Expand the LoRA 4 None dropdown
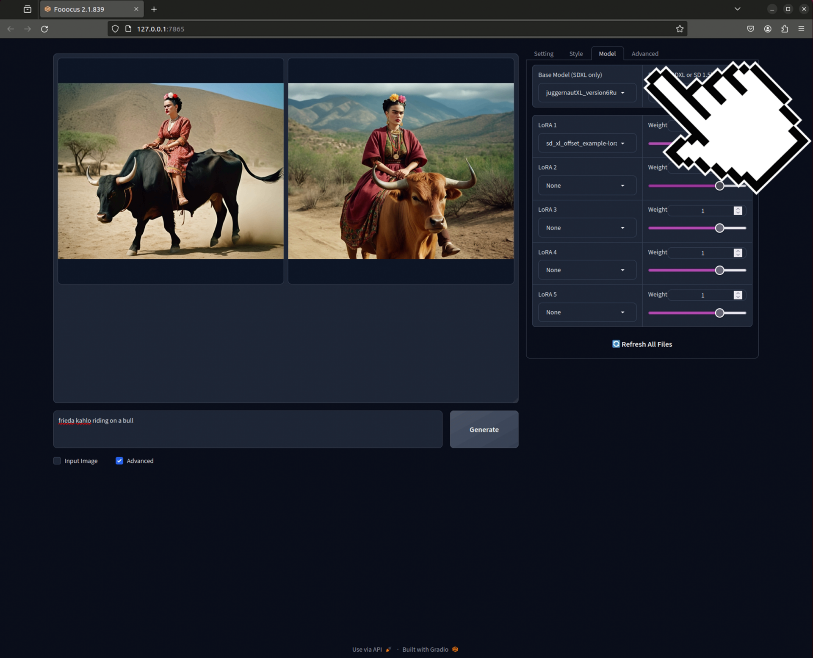813x658 pixels. (x=587, y=270)
